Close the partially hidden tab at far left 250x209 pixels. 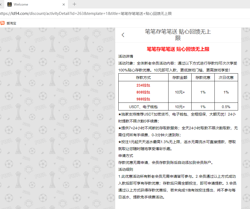pyautogui.click(x=1, y=5)
